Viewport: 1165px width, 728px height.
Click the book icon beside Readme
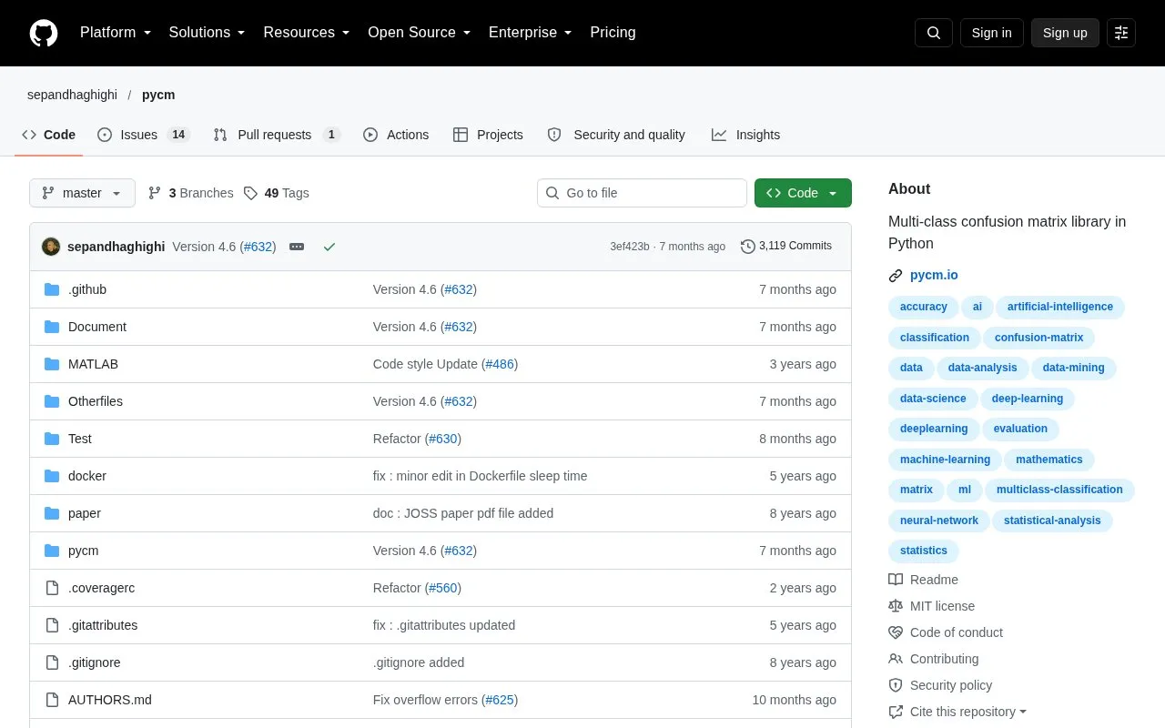pos(896,580)
